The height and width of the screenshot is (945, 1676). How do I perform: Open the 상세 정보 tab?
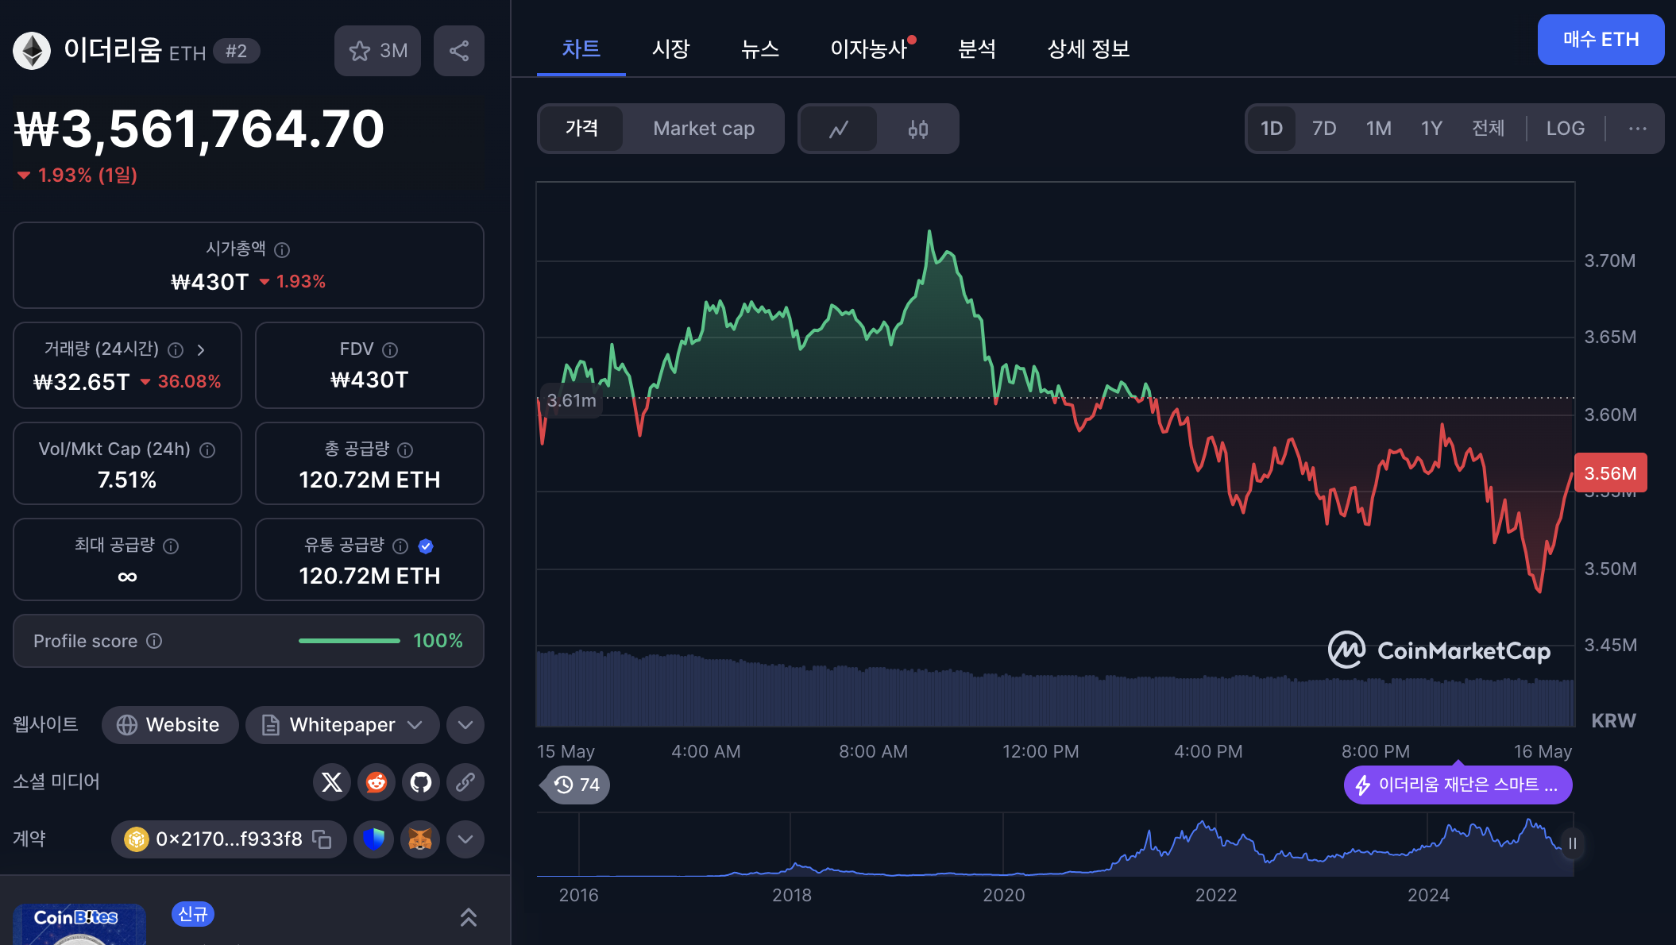tap(1087, 49)
